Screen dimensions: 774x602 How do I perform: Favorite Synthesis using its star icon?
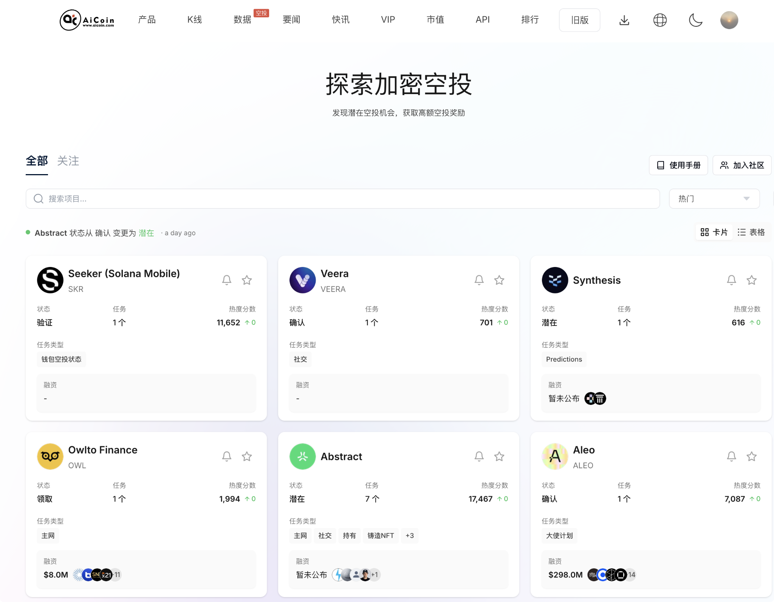[x=751, y=280]
